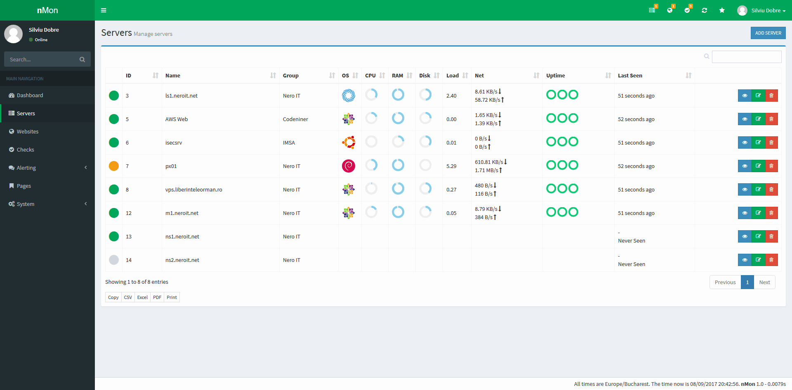Sort table by Name column
Image resolution: width=792 pixels, height=390 pixels.
coord(220,75)
